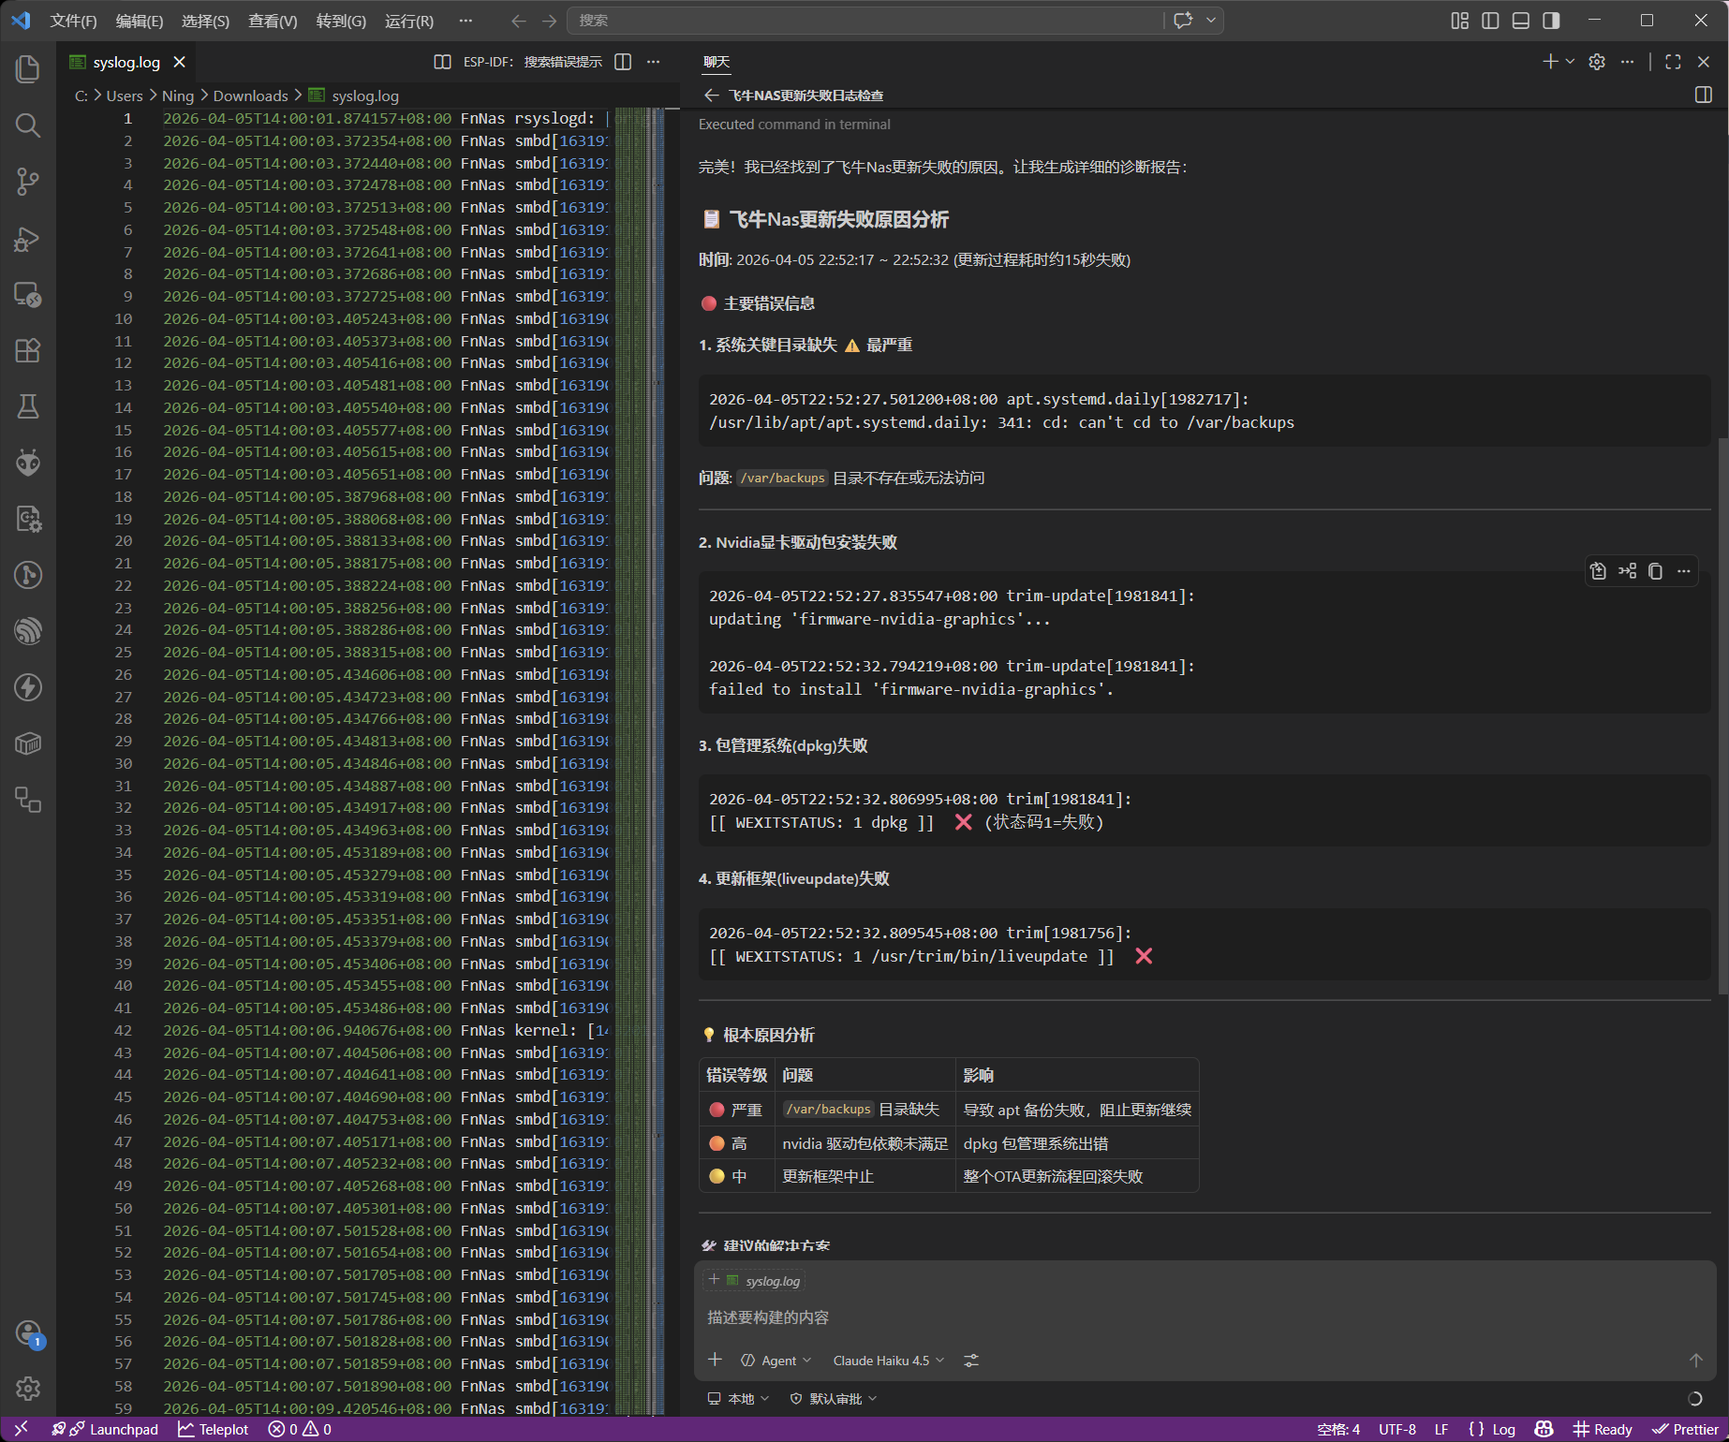Copy the Nvidia log code block
Image resolution: width=1729 pixels, height=1442 pixels.
coord(1655,571)
